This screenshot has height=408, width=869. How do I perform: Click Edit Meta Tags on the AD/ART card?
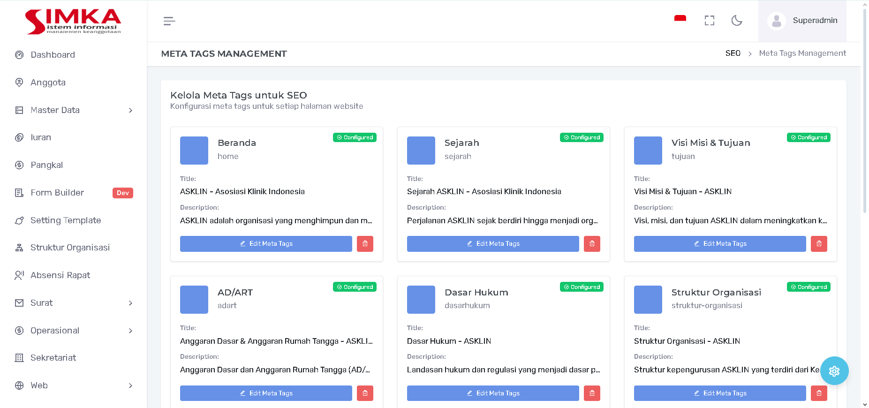point(266,393)
